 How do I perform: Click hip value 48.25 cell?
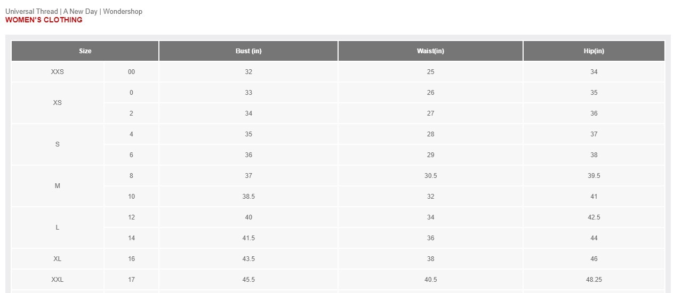pyautogui.click(x=594, y=280)
